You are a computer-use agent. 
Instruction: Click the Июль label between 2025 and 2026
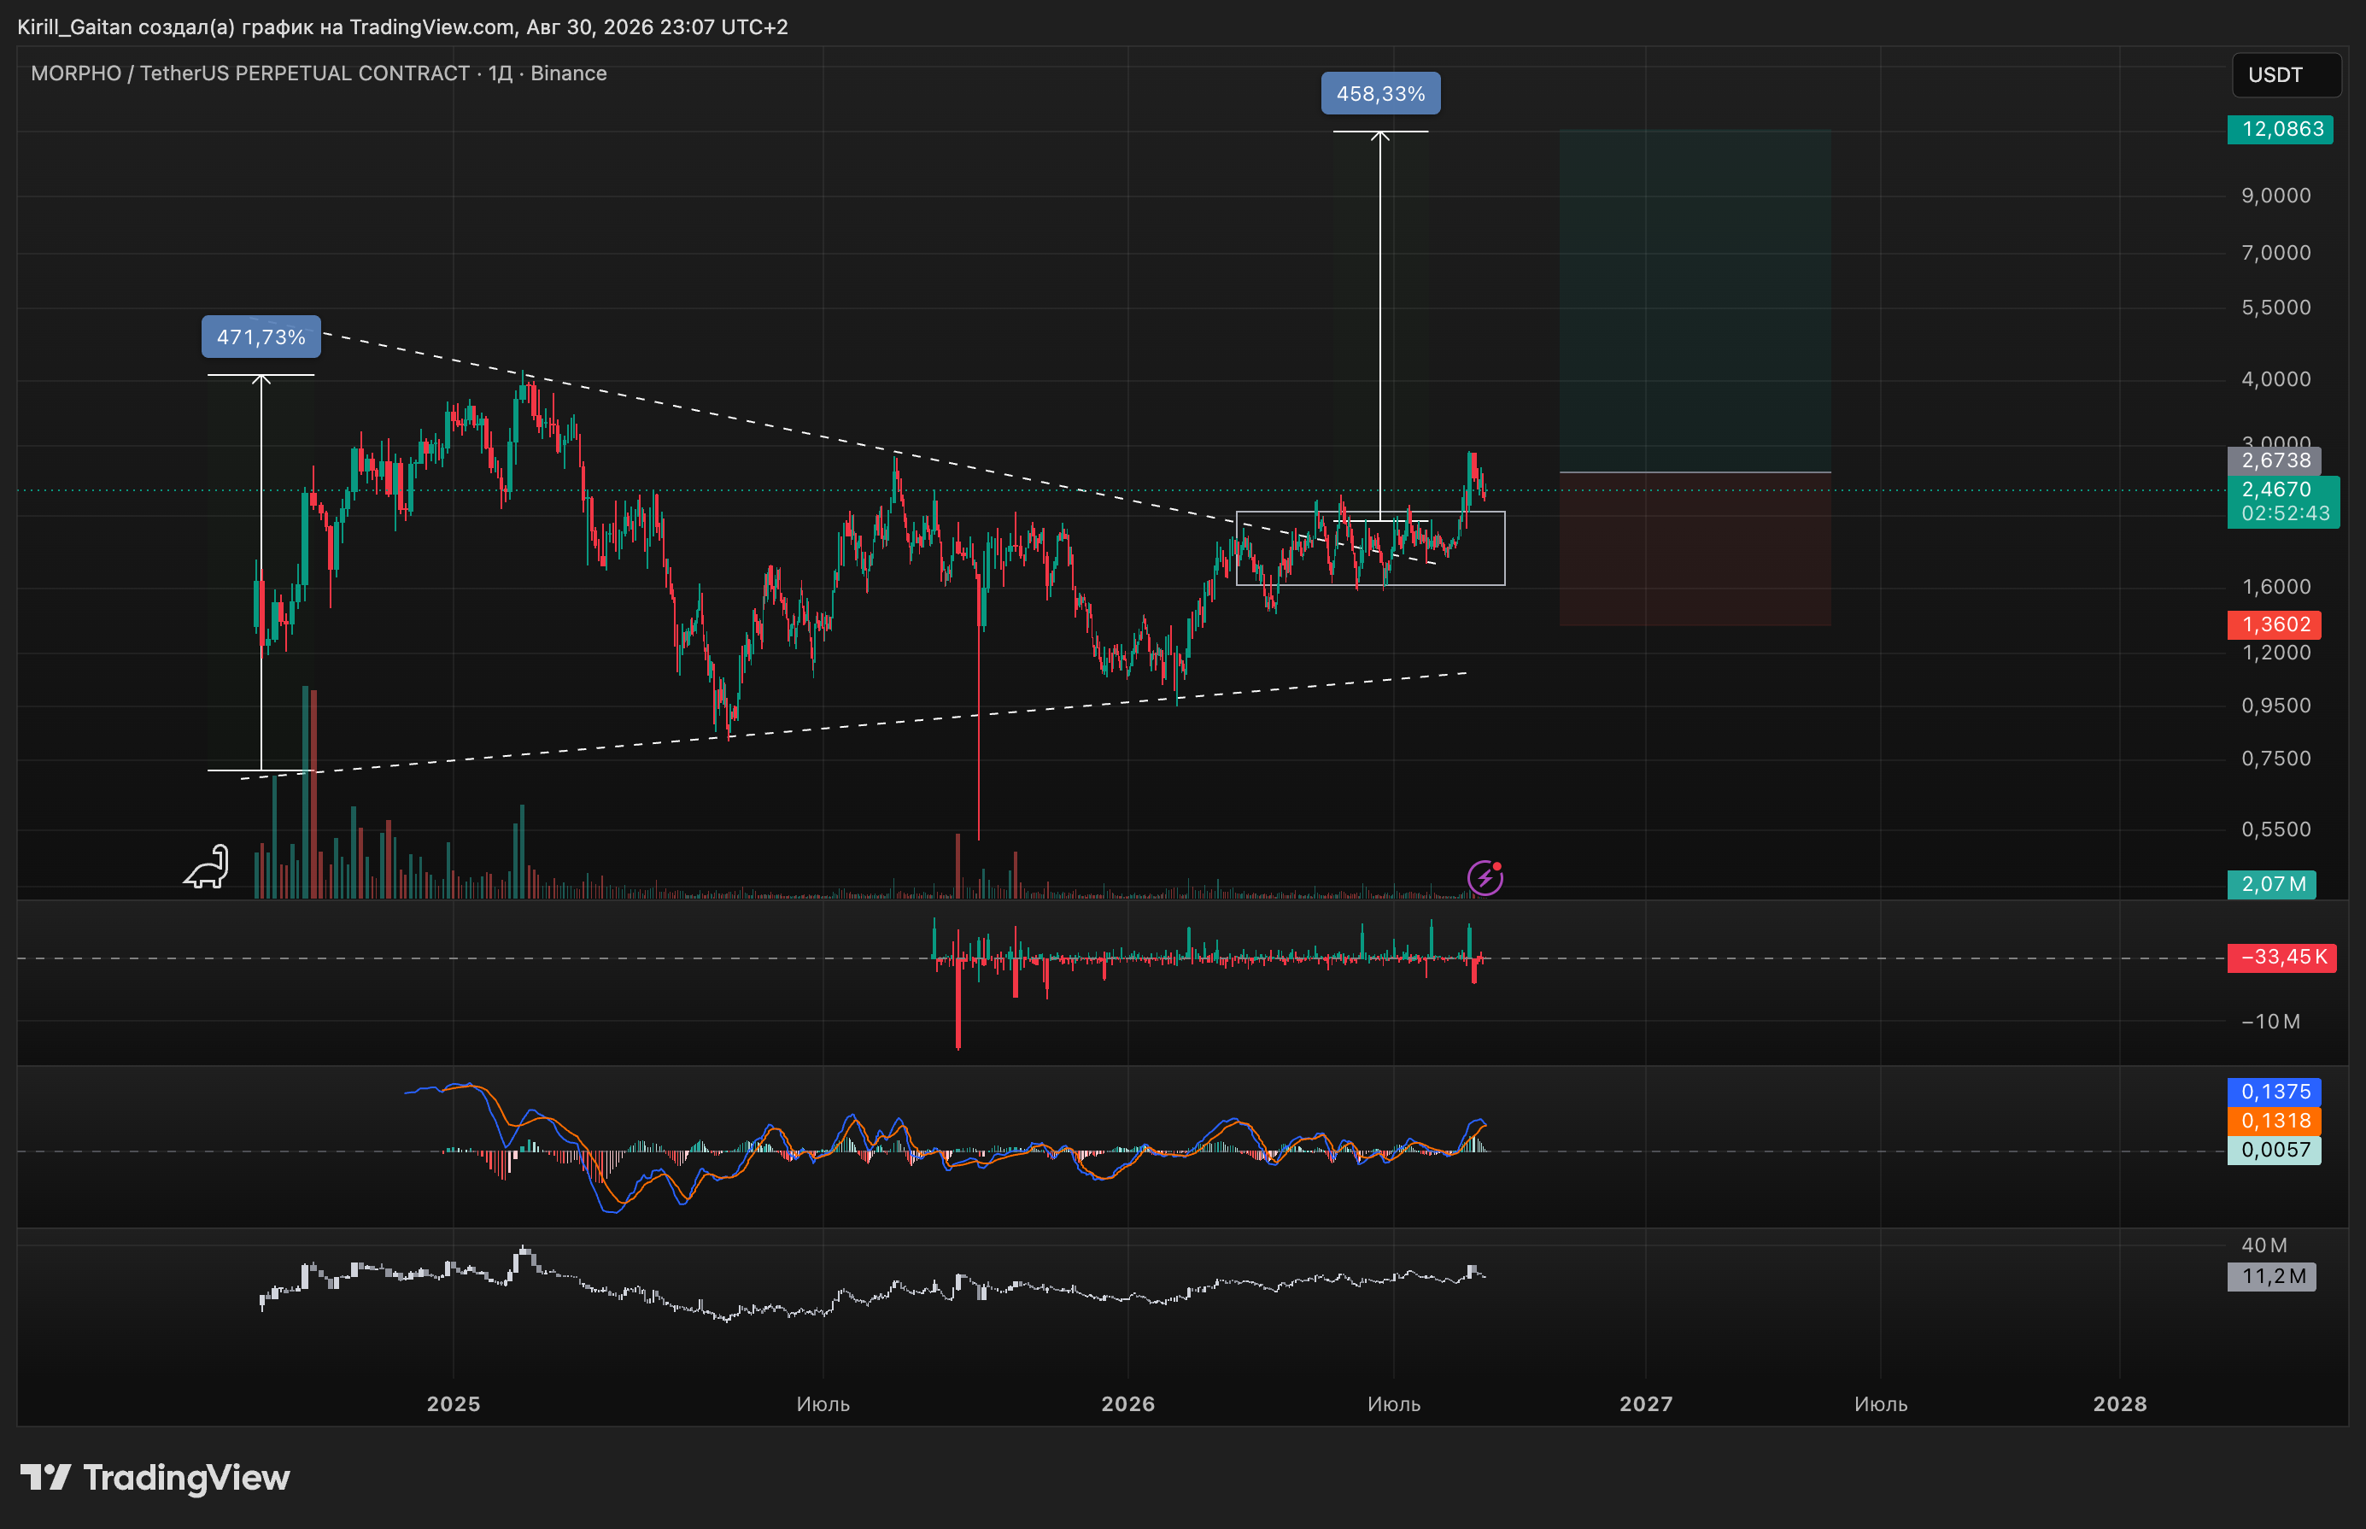(823, 1404)
